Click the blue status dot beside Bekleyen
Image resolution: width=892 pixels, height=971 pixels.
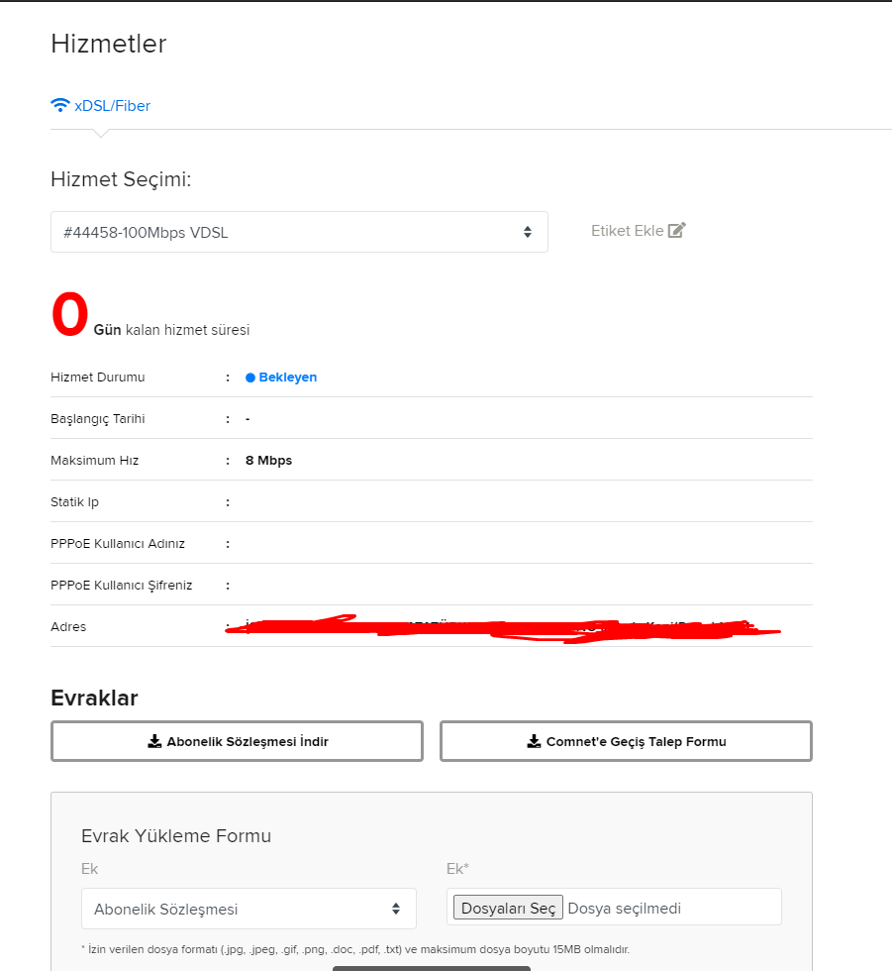click(250, 378)
